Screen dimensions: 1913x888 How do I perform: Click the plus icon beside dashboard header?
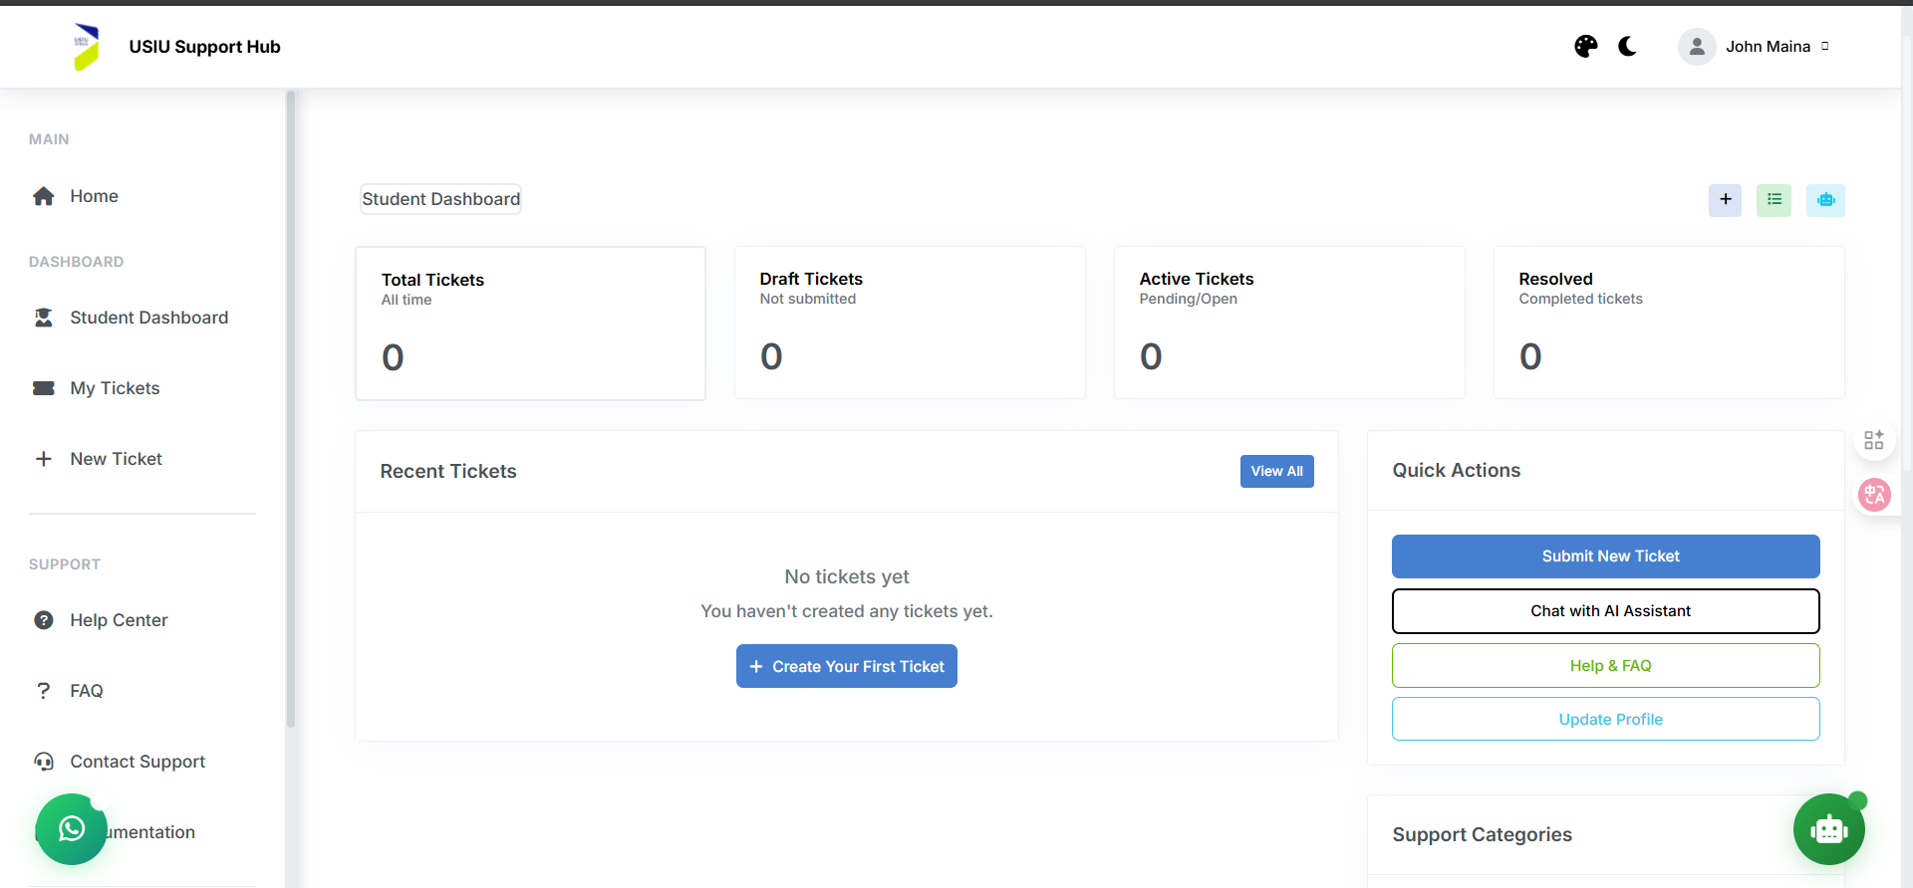tap(1725, 200)
